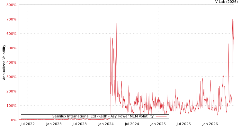
Task: Click the red line sample in legend
Action: [x=161, y=116]
